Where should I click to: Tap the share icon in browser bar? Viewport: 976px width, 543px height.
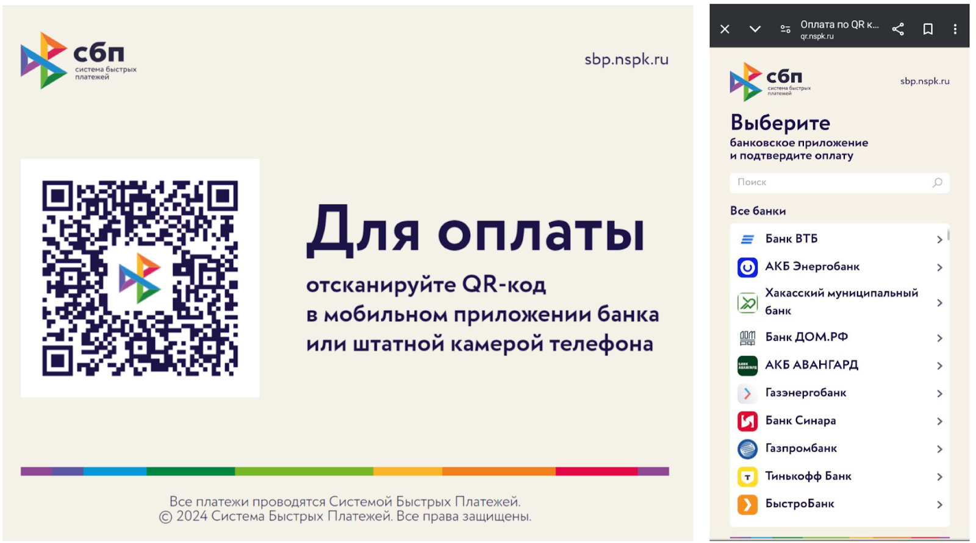pyautogui.click(x=898, y=29)
